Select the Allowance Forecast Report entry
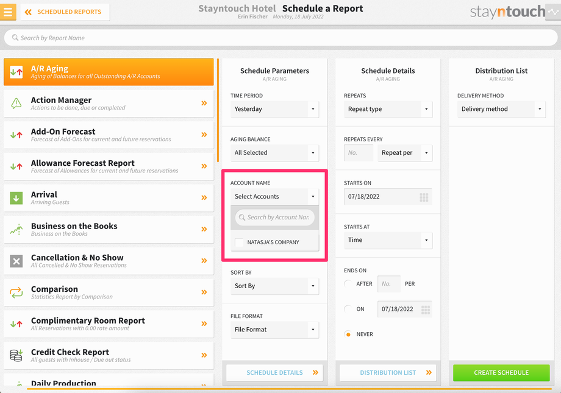This screenshot has width=561, height=393. (109, 166)
